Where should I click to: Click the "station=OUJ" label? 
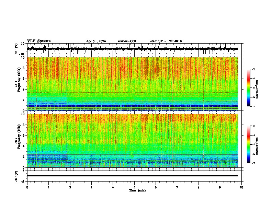pyautogui.click(x=127, y=41)
